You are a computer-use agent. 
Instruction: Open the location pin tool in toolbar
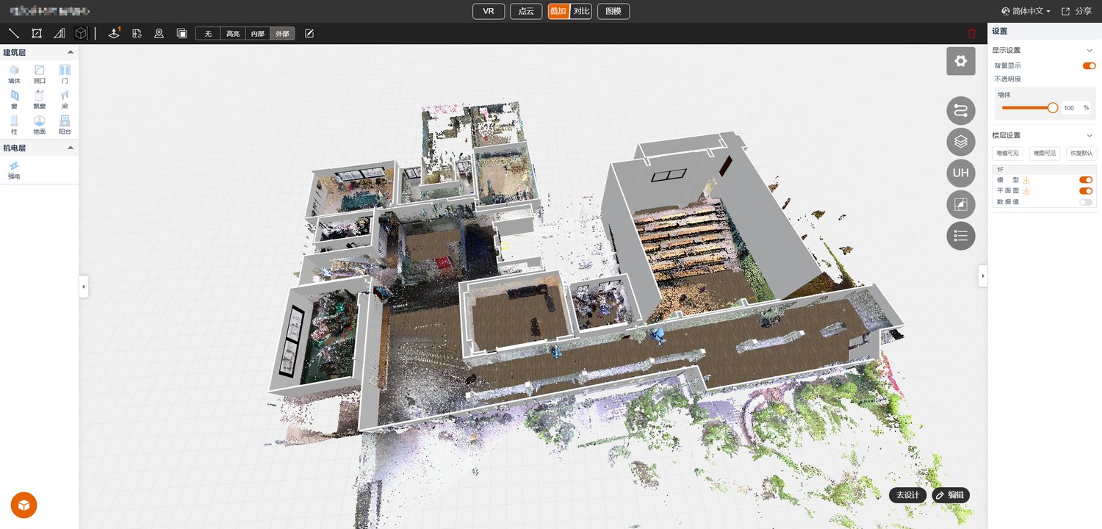[x=159, y=33]
